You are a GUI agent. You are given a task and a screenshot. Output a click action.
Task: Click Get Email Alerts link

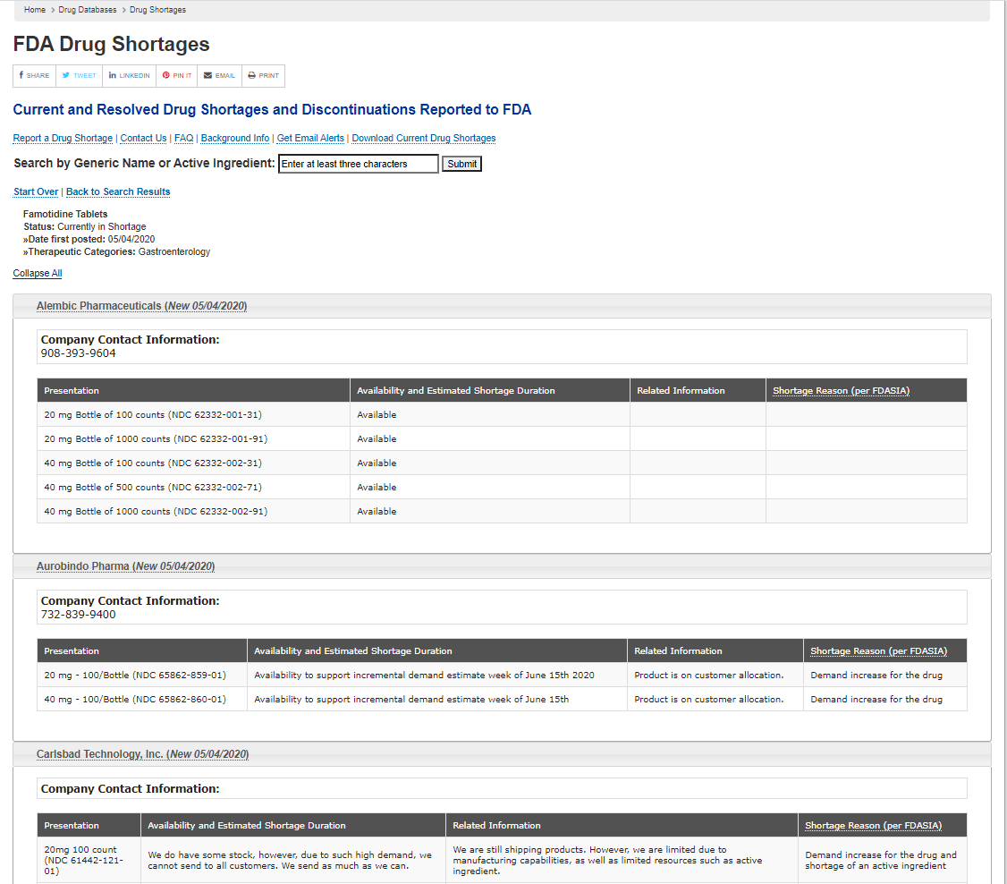310,139
